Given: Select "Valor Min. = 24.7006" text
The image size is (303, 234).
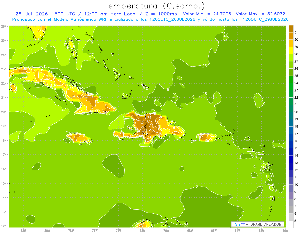Looking at the screenshot, I should tap(207, 14).
